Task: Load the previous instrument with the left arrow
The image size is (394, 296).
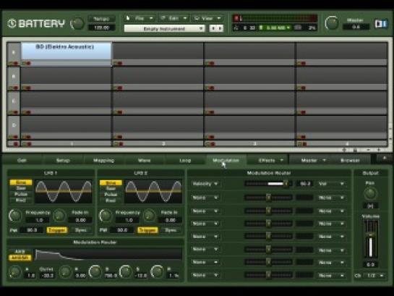Action: [x=213, y=28]
